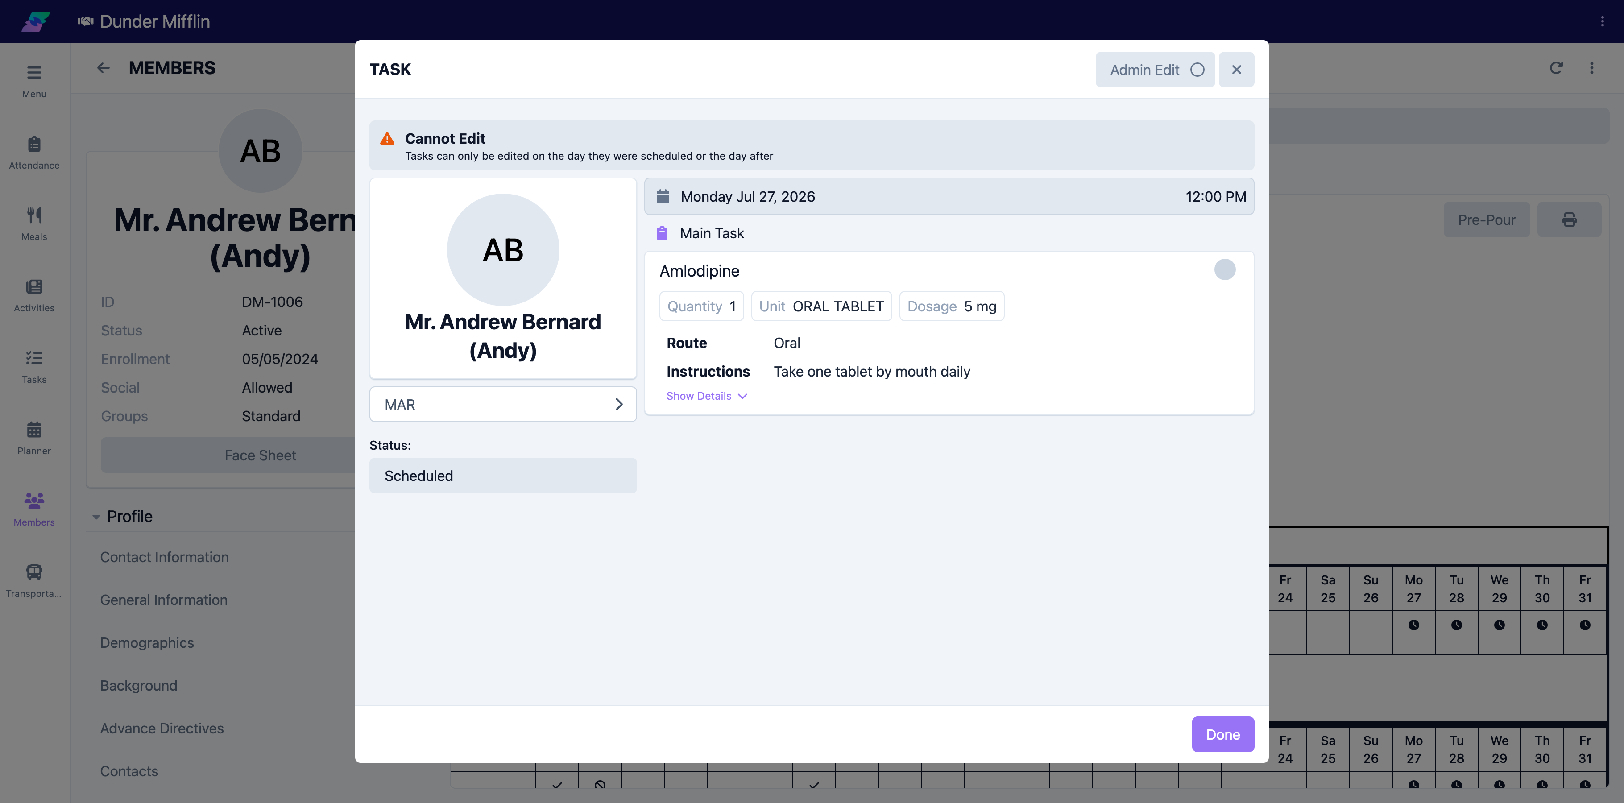Viewport: 1624px width, 803px height.
Task: Click the handshake icon beside Dunder Mifflin
Action: tap(85, 21)
